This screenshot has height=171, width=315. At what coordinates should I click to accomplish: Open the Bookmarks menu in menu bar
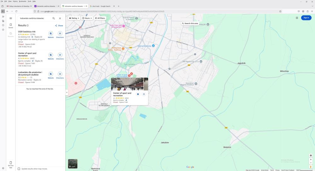(22, 1)
